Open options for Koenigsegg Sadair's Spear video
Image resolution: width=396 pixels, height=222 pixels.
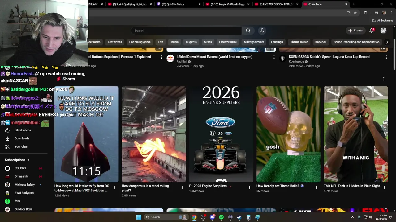coord(386,57)
